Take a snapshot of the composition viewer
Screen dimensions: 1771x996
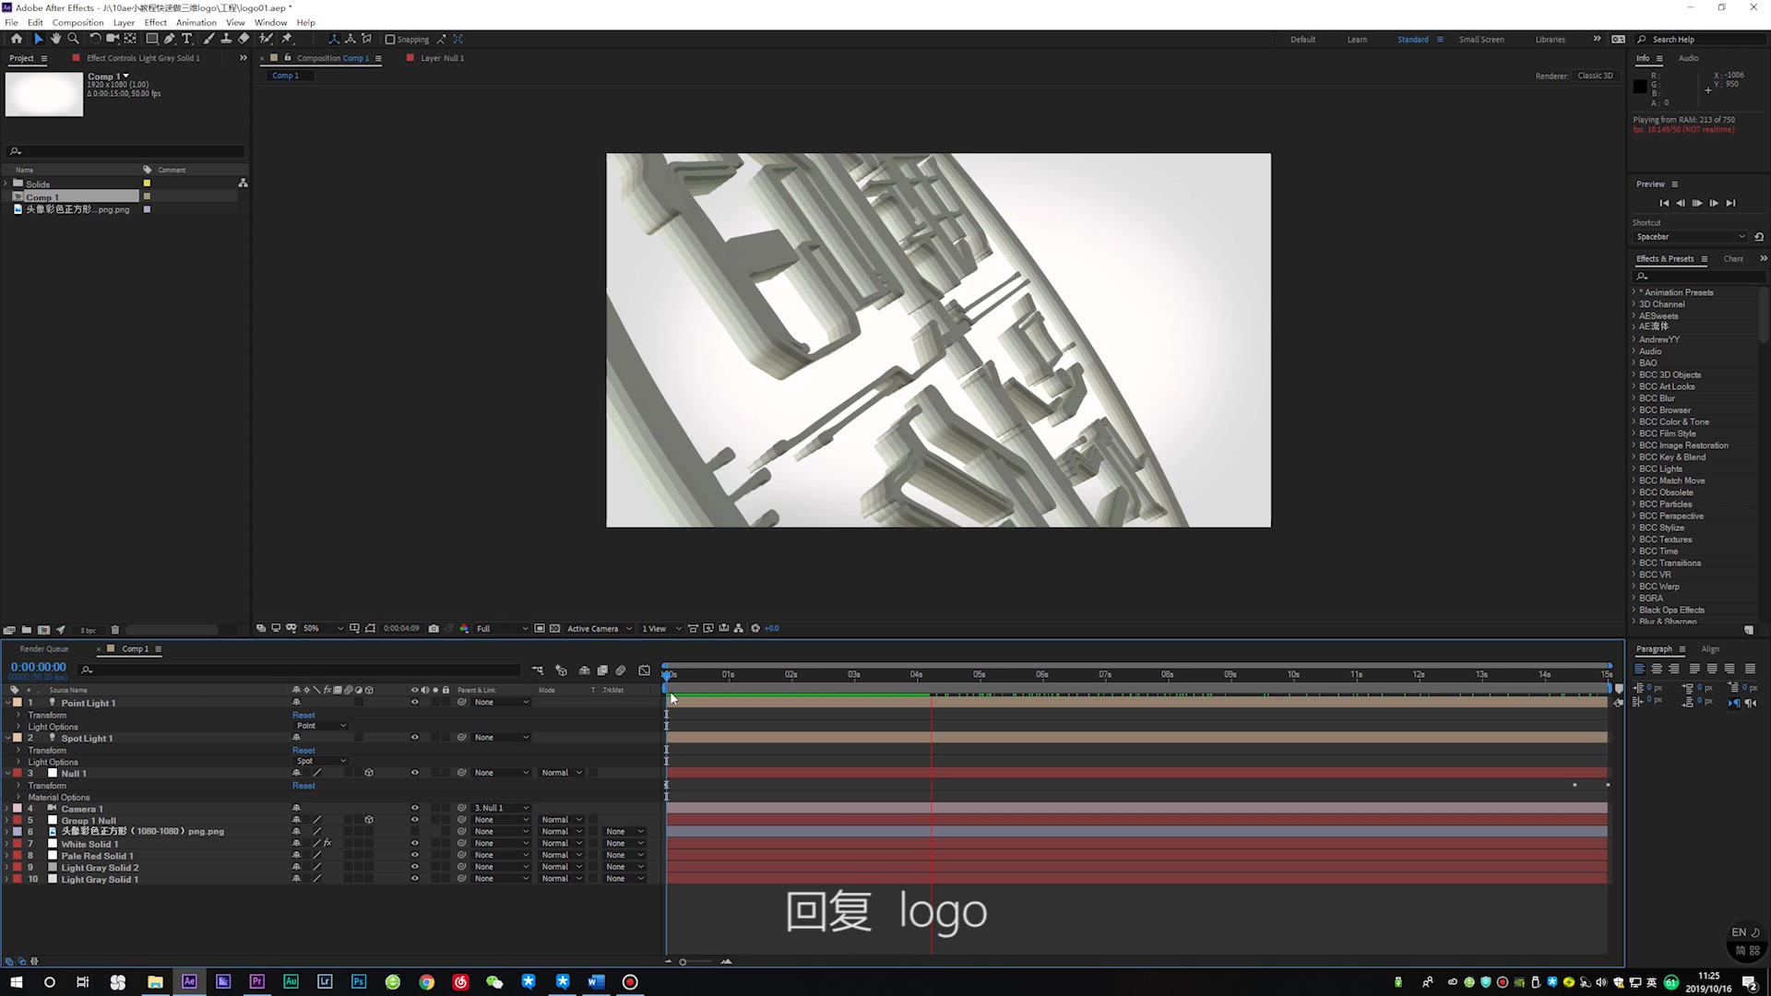[434, 628]
